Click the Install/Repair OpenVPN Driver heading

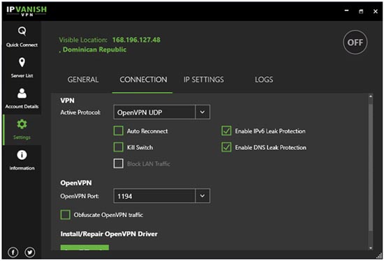(x=109, y=234)
